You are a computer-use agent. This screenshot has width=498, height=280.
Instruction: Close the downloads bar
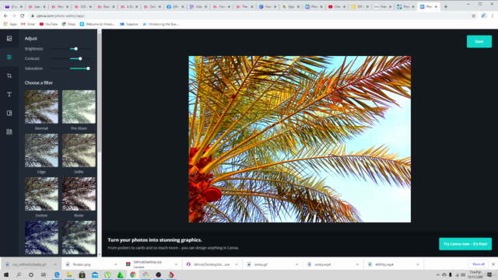(x=493, y=264)
